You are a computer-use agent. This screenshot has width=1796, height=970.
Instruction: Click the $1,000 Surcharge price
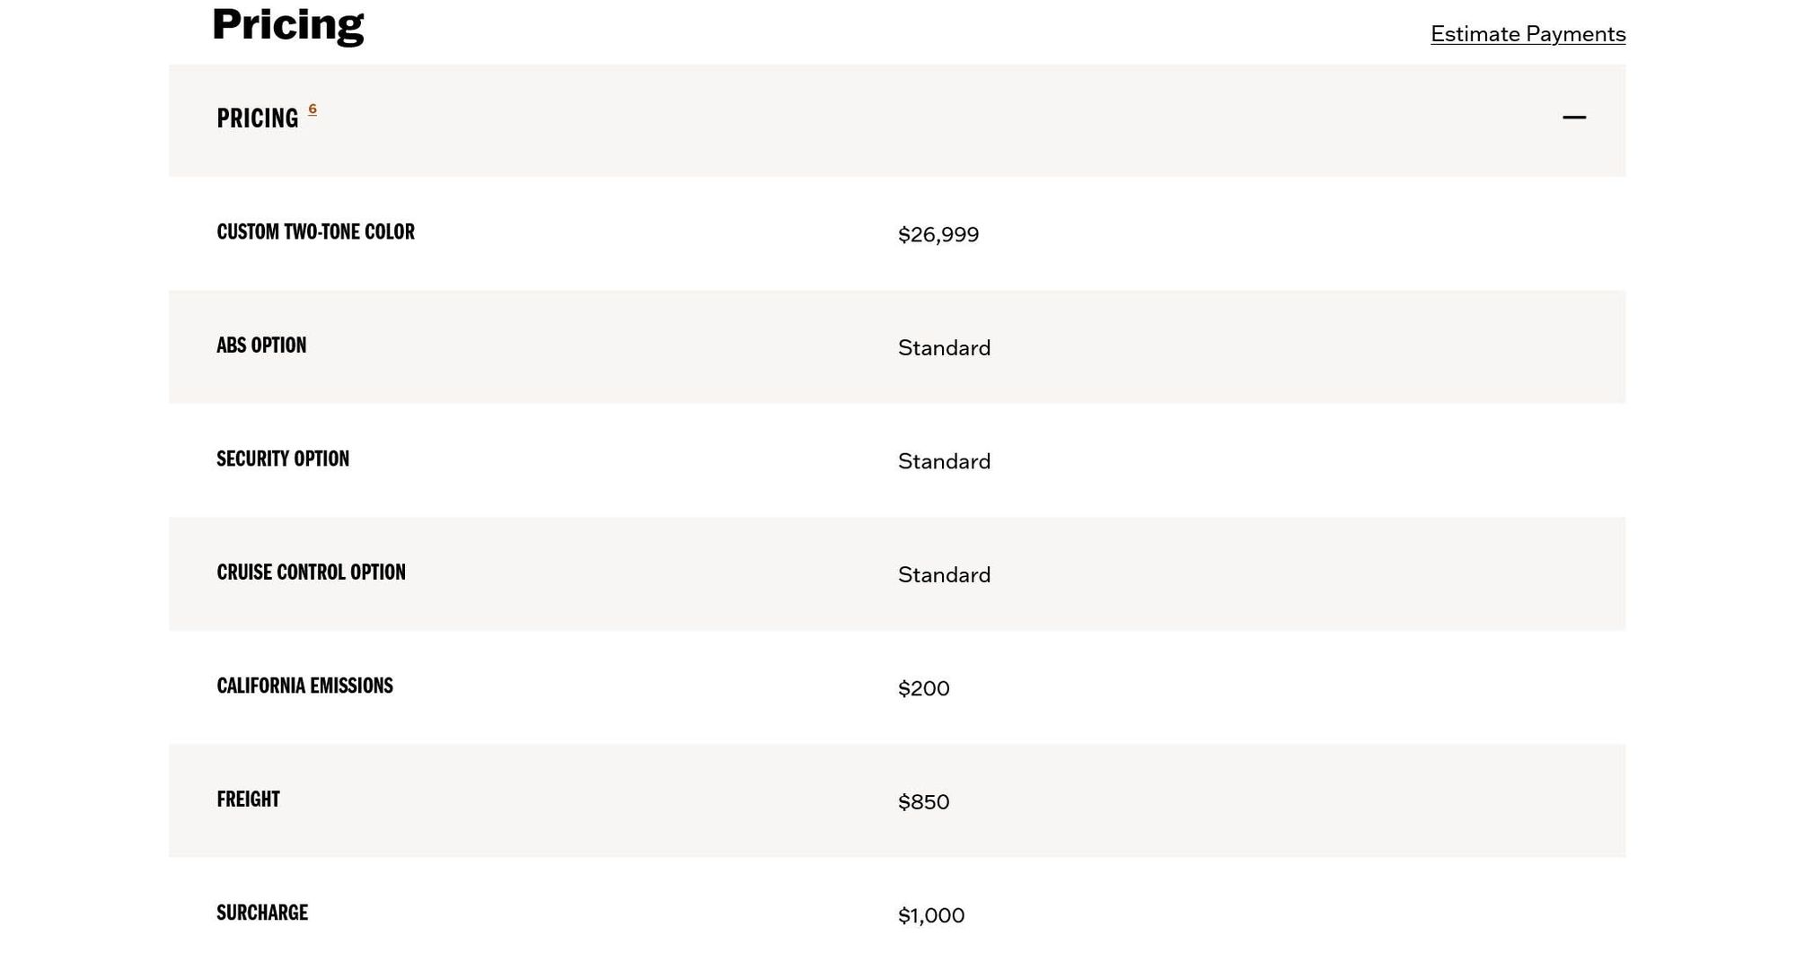[930, 916]
